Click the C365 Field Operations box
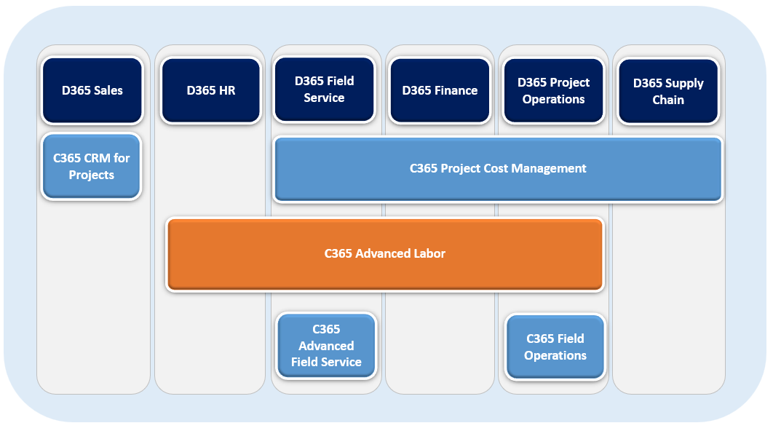 (555, 347)
